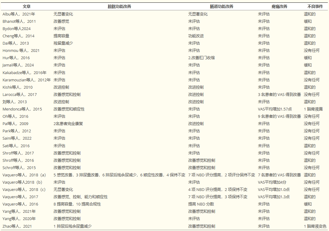Click the 1 脑脊液漏 adverse event cell
The height and width of the screenshot is (231, 329).
click(313, 109)
